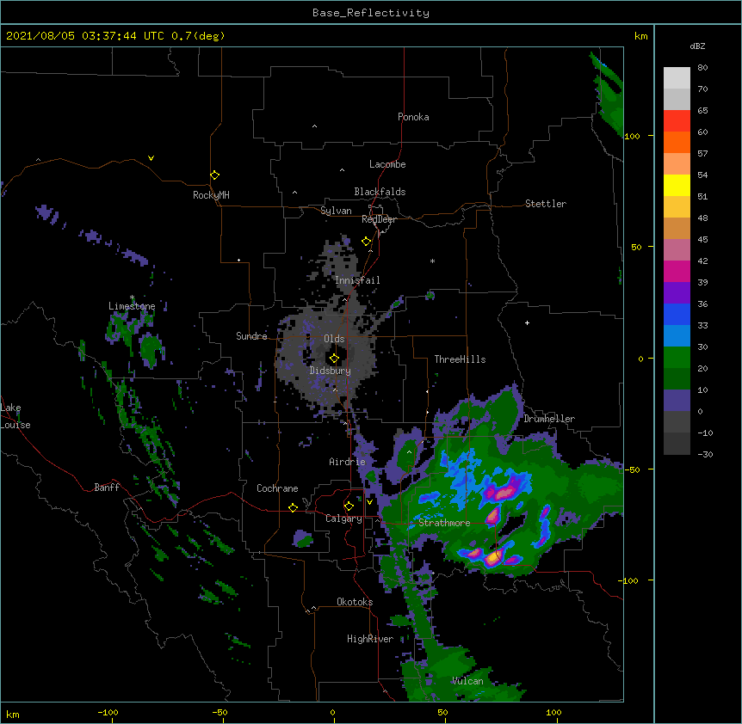This screenshot has width=742, height=724.
Task: Click the Okotoks label
Action: pos(355,602)
